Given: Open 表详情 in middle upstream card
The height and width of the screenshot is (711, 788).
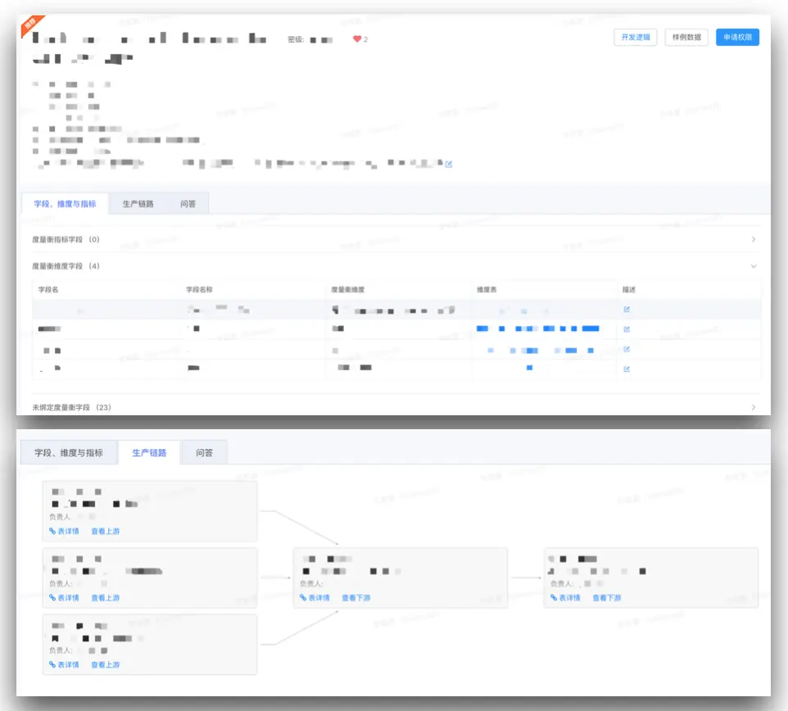Looking at the screenshot, I should point(64,598).
